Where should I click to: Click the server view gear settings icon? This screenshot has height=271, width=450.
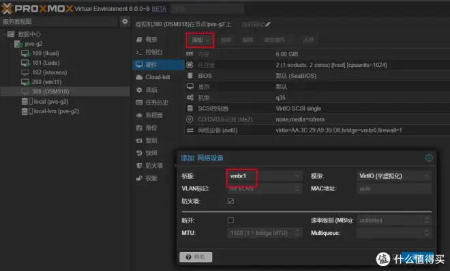(x=125, y=21)
